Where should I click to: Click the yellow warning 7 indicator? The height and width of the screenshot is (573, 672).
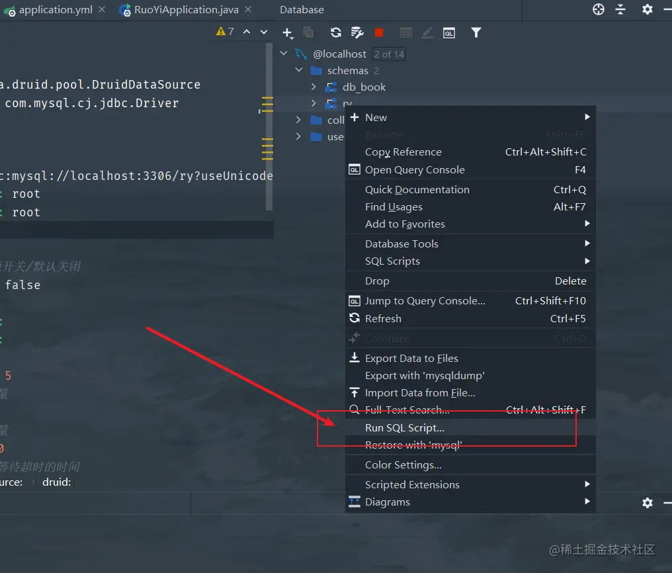click(225, 31)
